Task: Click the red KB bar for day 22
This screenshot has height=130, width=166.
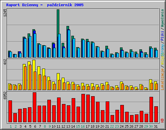Action: coord(113,119)
